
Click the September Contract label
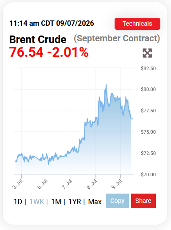(117, 39)
